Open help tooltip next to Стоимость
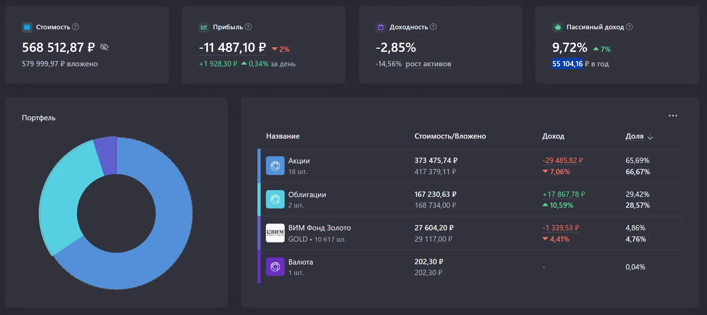Screen dimensions: 707x315 coord(76,27)
